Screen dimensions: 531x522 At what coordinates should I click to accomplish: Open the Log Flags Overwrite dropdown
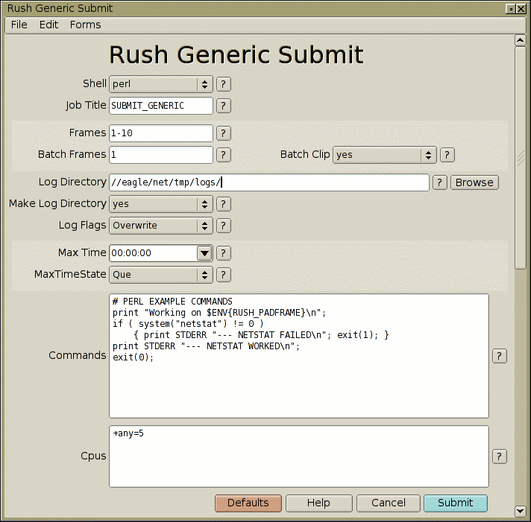click(x=161, y=226)
